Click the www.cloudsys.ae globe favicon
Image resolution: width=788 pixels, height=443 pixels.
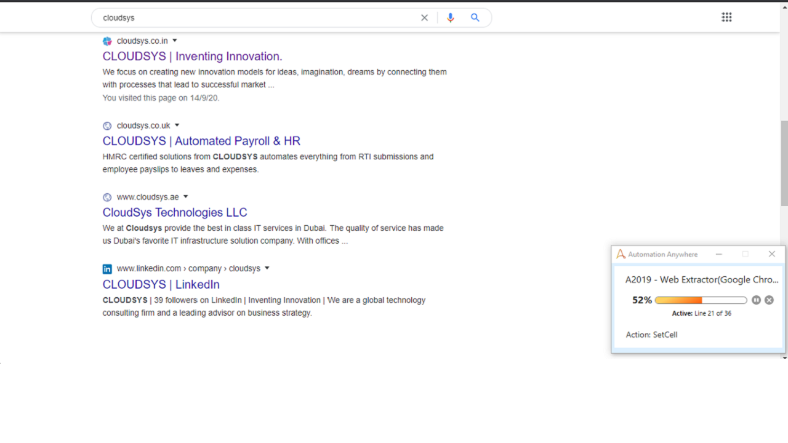107,198
